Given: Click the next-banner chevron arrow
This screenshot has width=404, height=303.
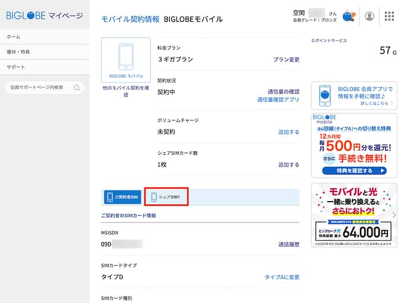Looking at the screenshot, I should point(394,215).
